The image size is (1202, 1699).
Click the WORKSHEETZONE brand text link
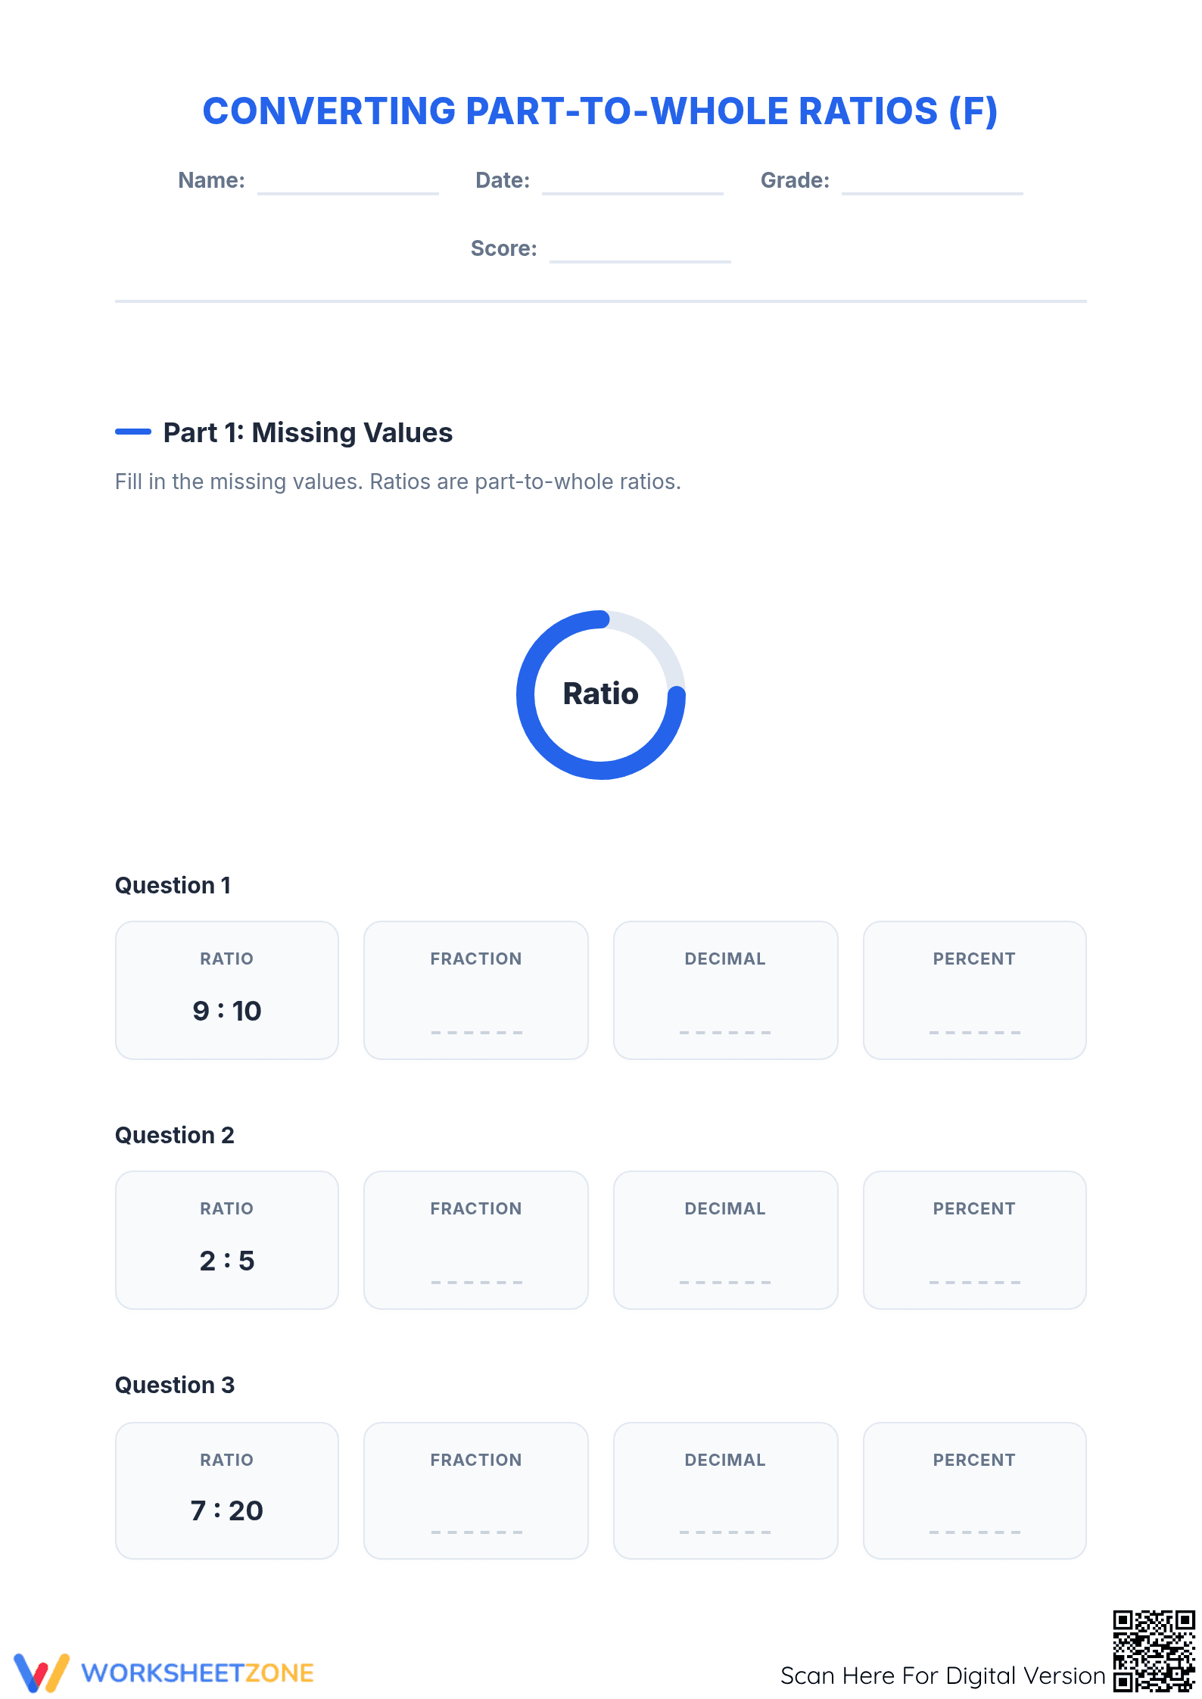198,1673
